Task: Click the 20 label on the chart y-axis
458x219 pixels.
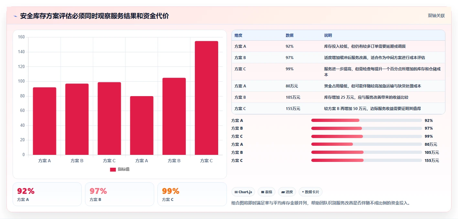Action: [22, 140]
